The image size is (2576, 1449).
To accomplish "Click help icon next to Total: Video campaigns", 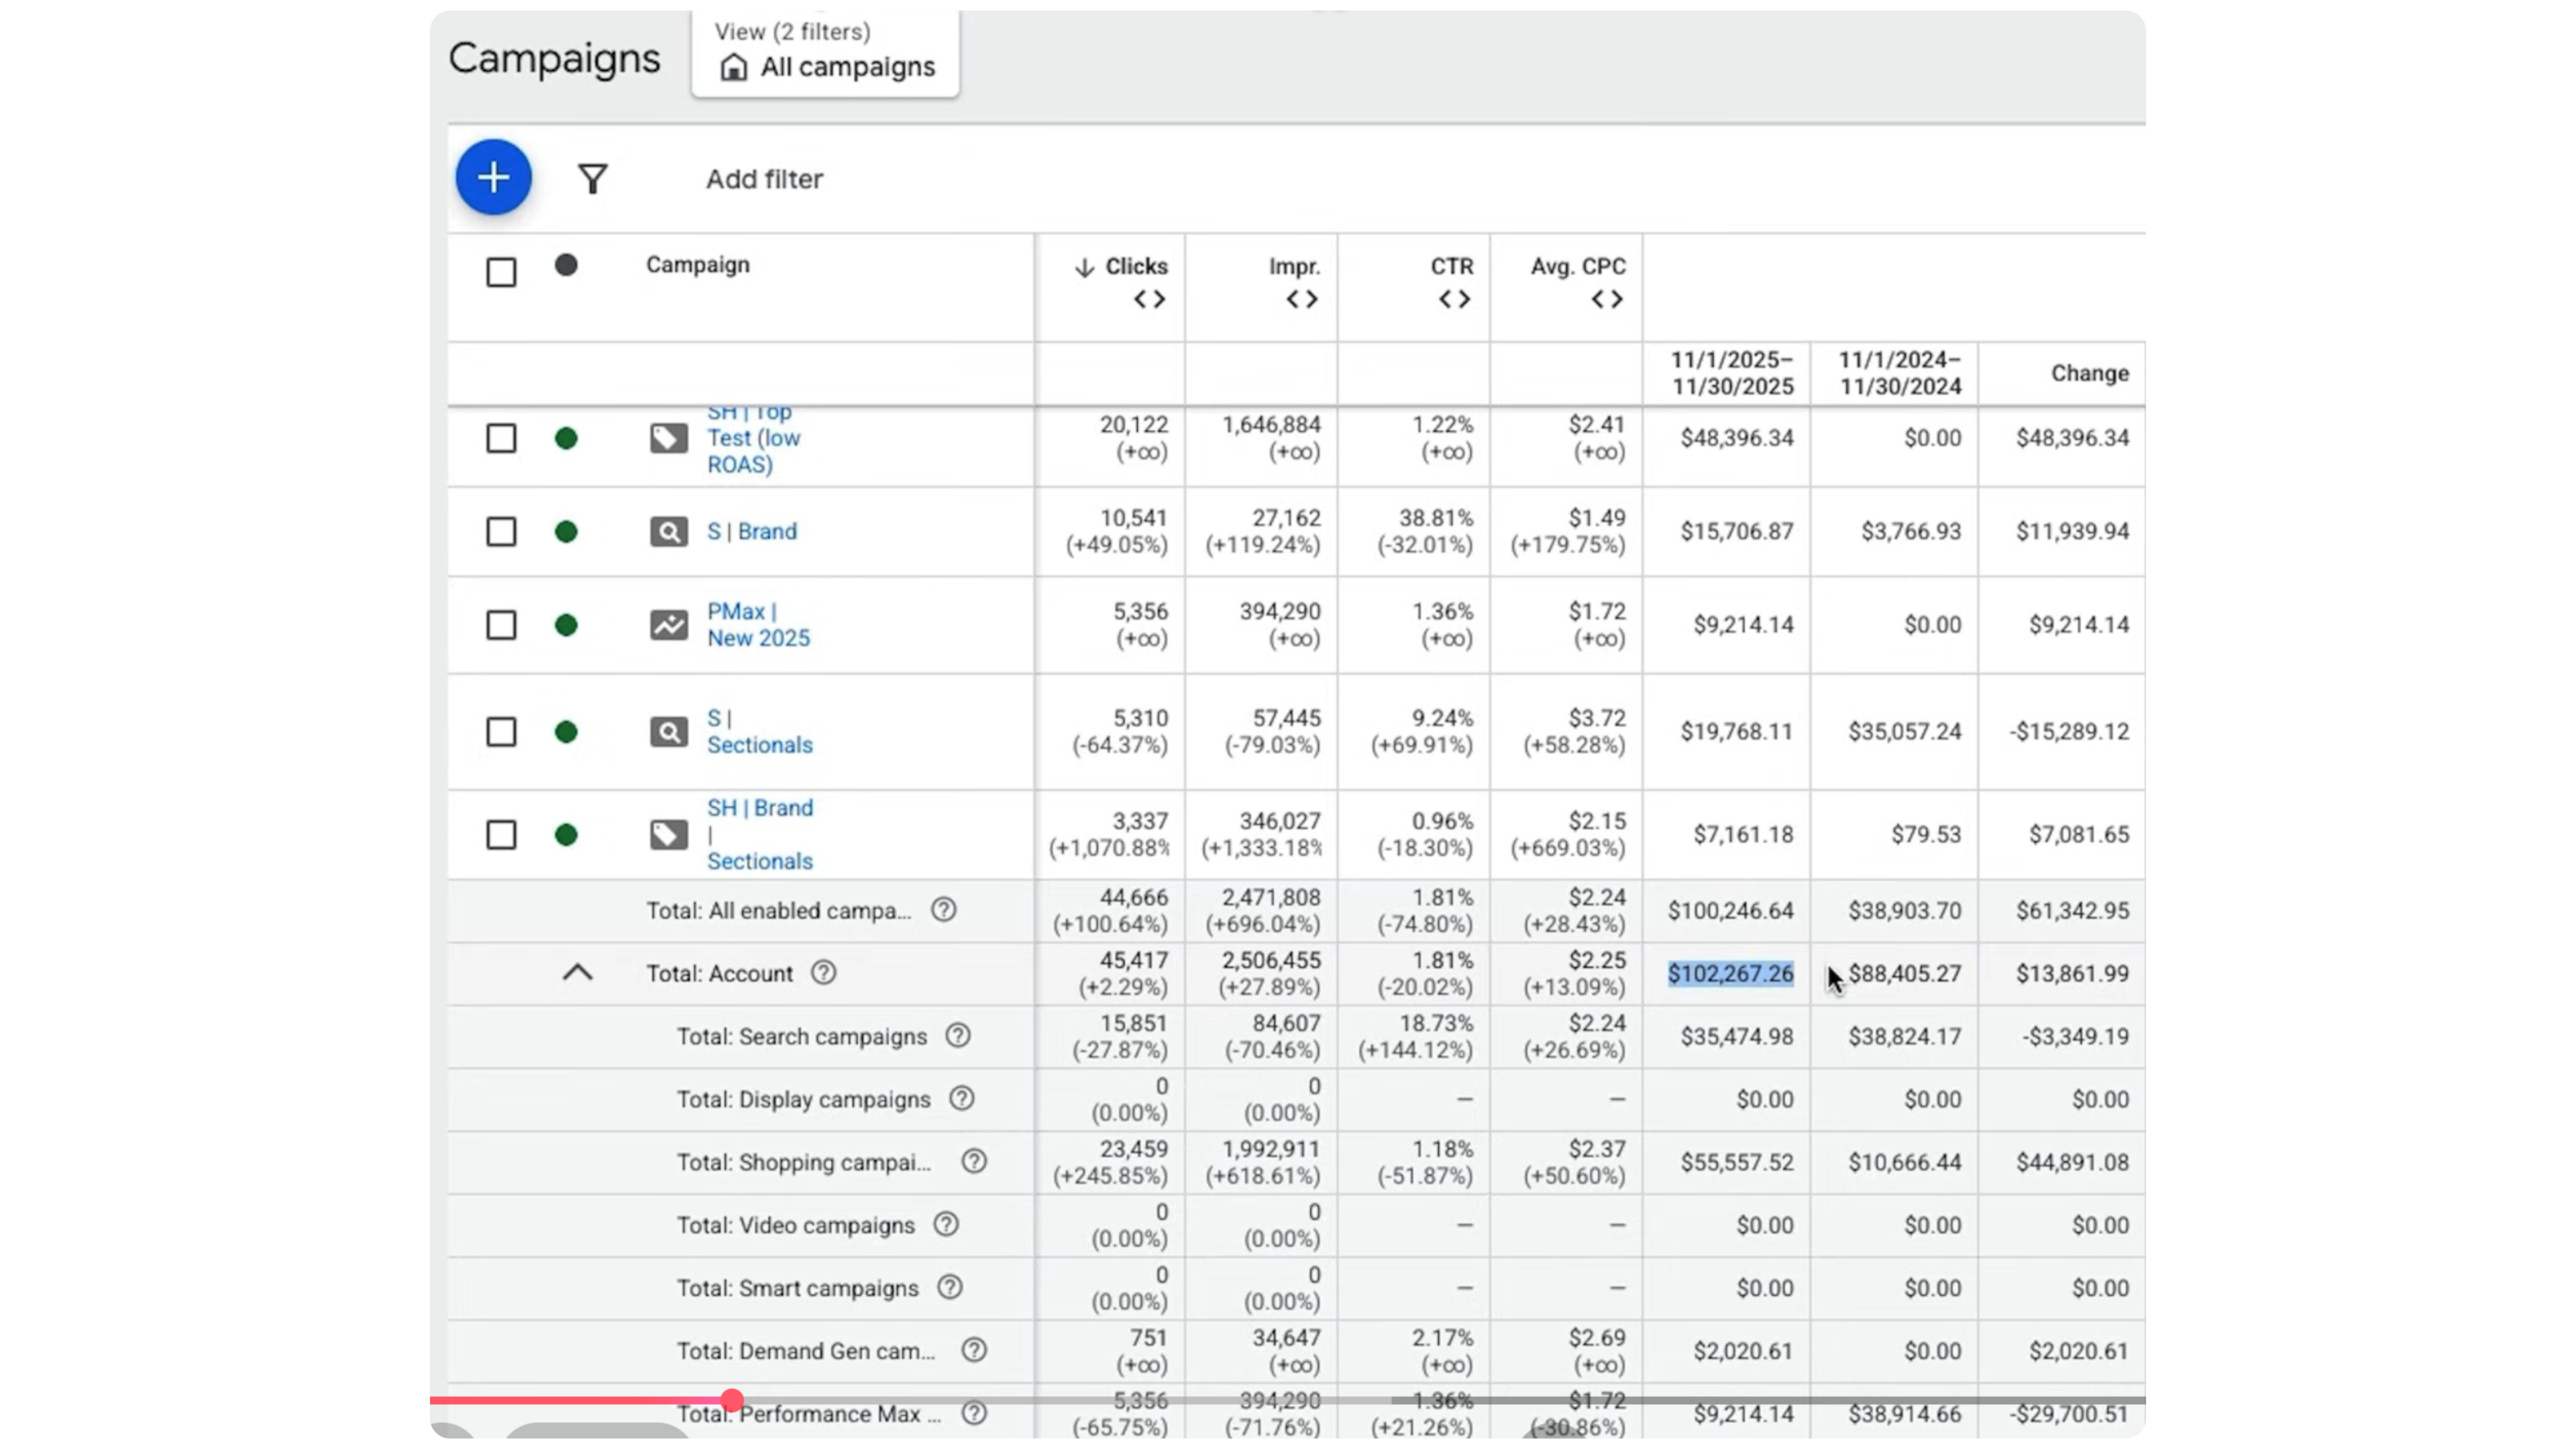I will [946, 1225].
